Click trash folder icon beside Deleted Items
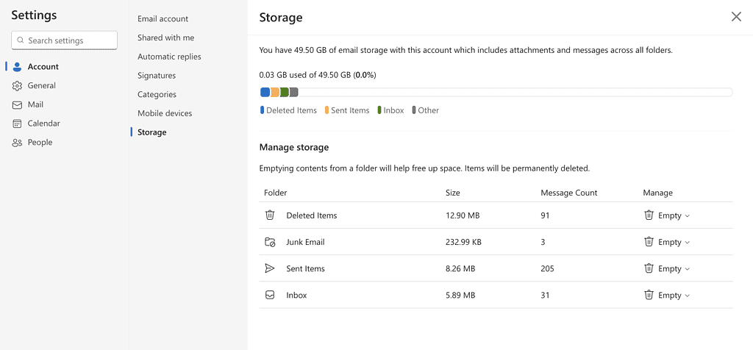Viewport: 753px width, 350px height. 270,215
